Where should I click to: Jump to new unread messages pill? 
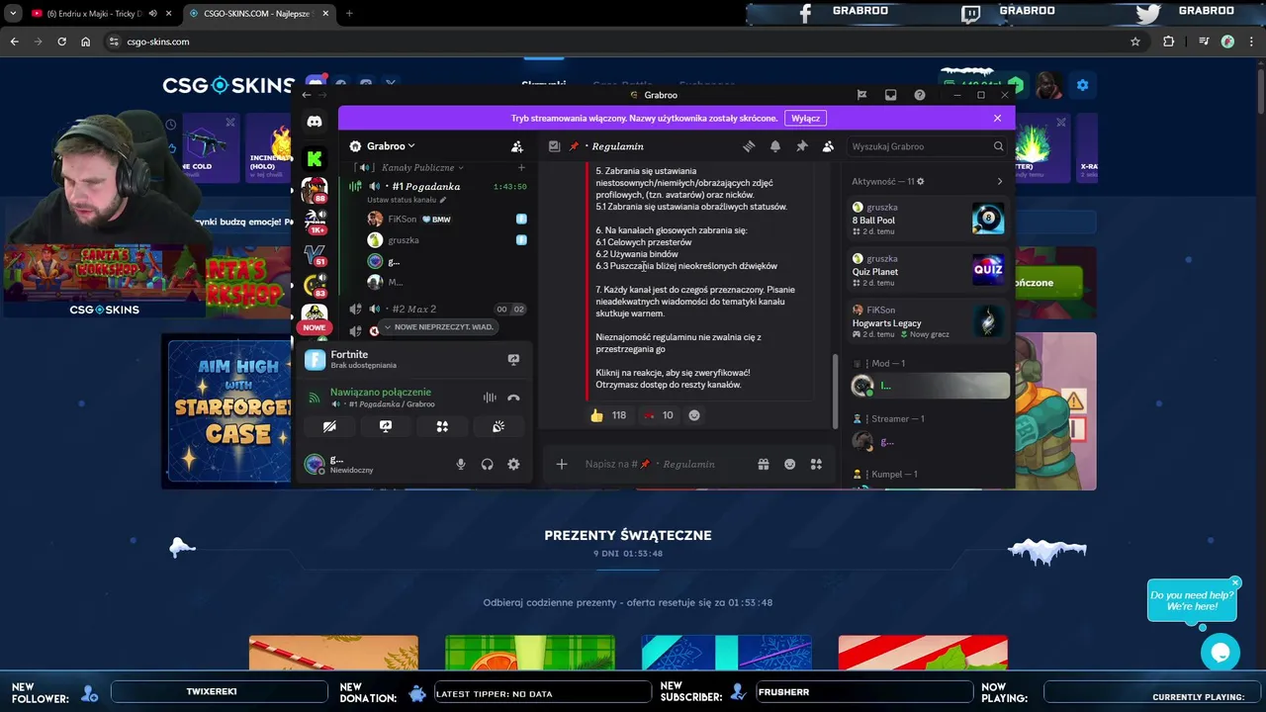[x=437, y=327]
